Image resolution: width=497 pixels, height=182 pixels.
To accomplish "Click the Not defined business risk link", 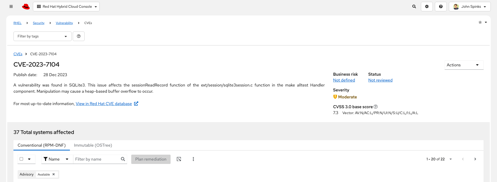I will click(344, 80).
